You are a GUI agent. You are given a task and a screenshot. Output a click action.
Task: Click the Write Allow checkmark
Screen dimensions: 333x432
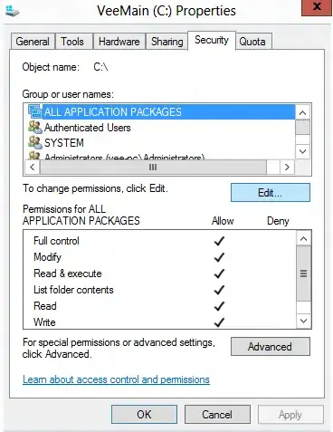coord(219,322)
